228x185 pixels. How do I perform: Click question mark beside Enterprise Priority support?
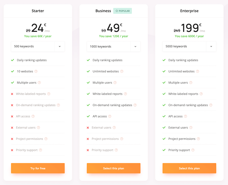click(x=193, y=150)
